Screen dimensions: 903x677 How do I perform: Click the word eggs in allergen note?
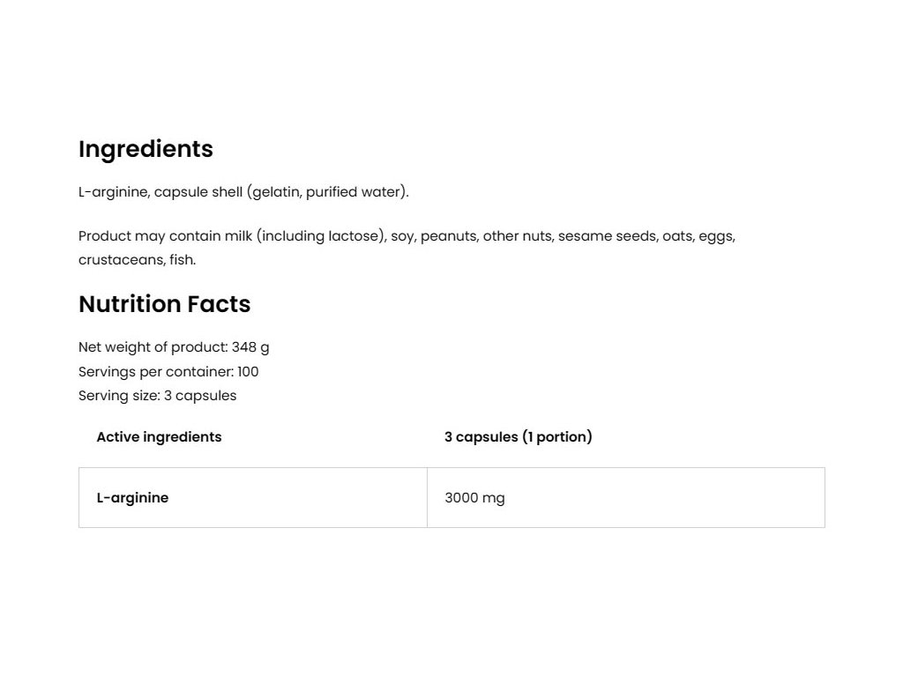pyautogui.click(x=716, y=236)
